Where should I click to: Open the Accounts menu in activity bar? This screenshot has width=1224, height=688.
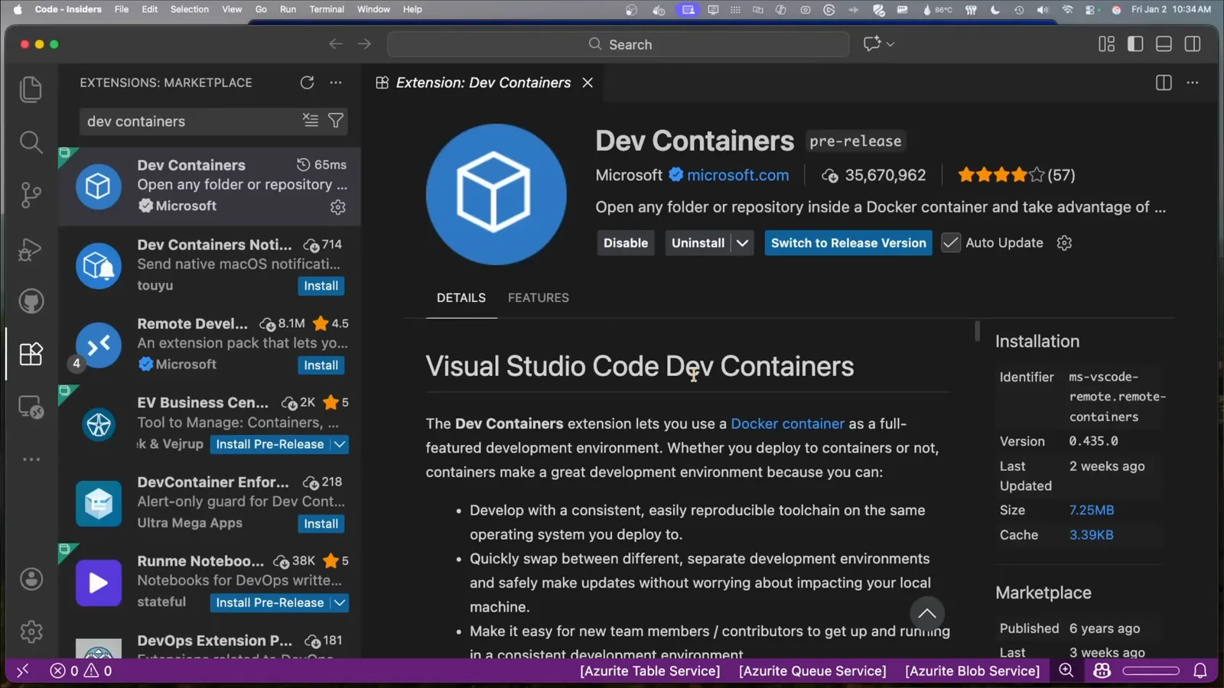point(31,579)
